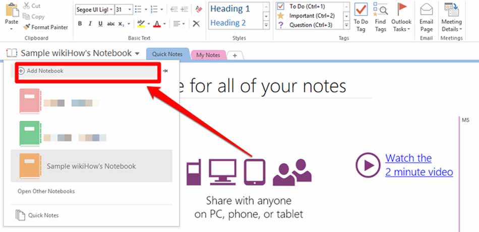The image size is (479, 232).
Task: Expand the Tags gallery More arrow
Action: [346, 25]
